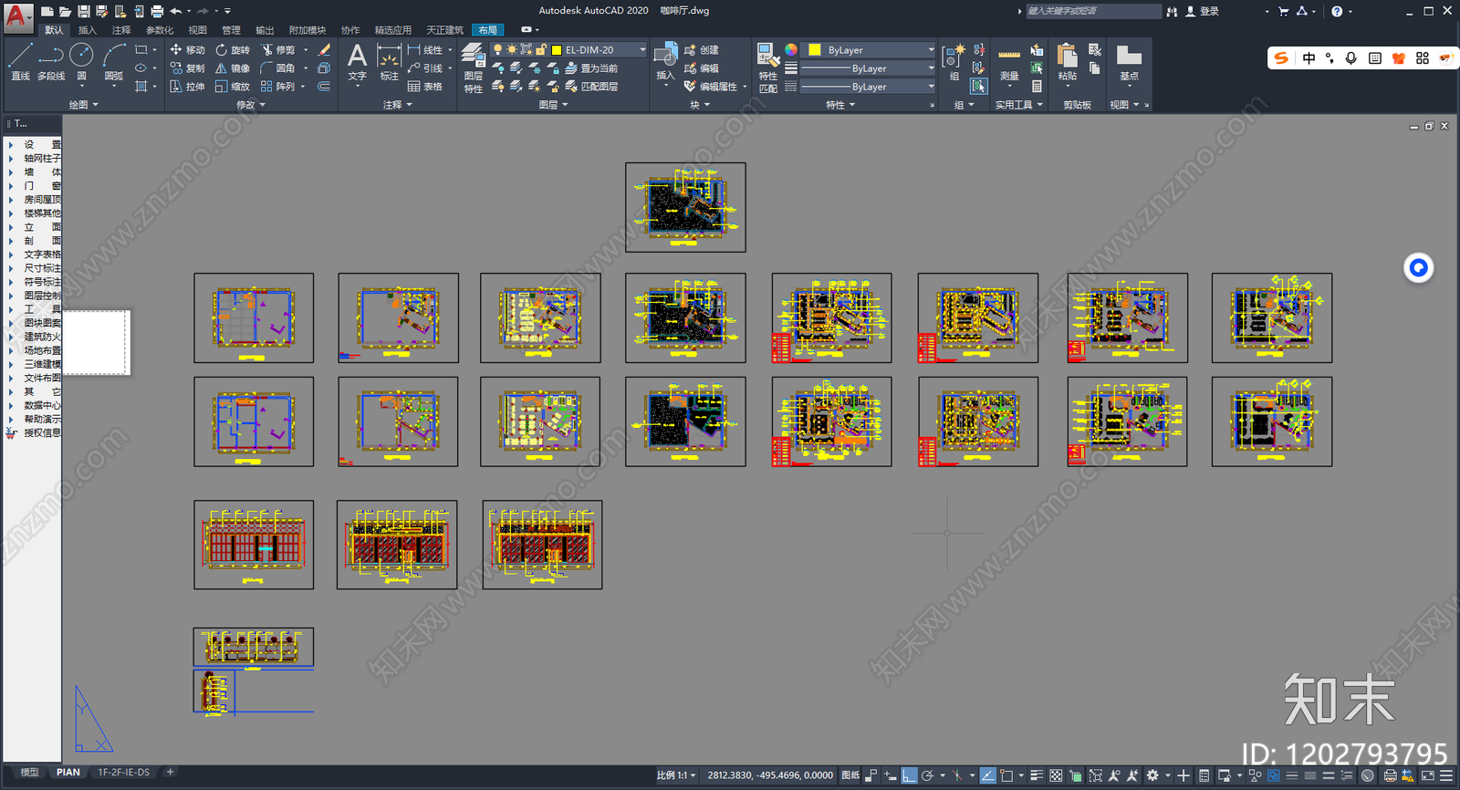Select the top floor plan viewport thumbnail

[685, 207]
